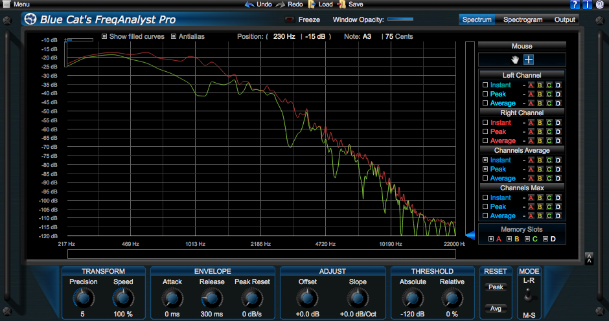The height and width of the screenshot is (321, 609).
Task: Click the '300 ms' Release value
Action: tap(212, 314)
